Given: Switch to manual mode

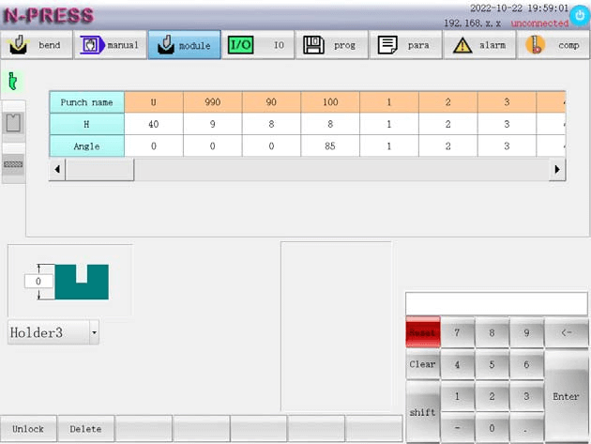Looking at the screenshot, I should (x=110, y=45).
